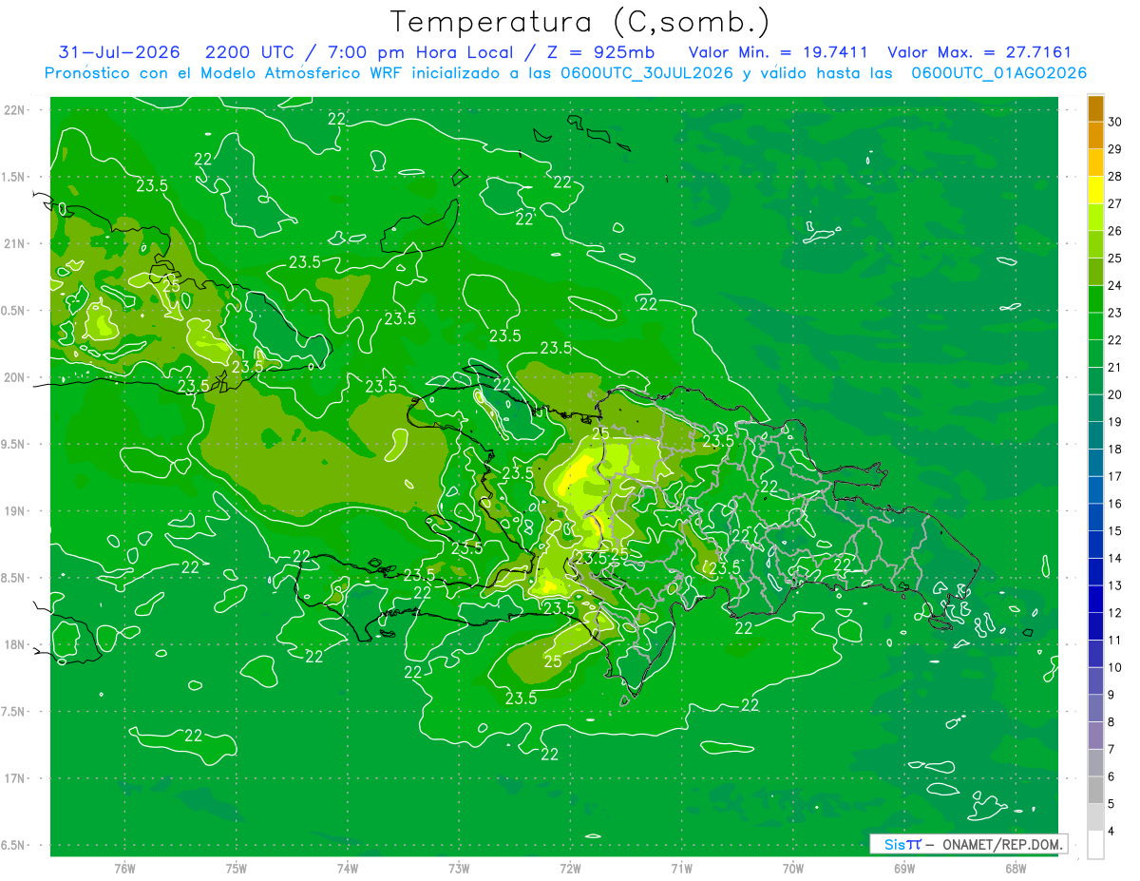Pick the dark blue swatch between 12 and 13
This screenshot has width=1140, height=881.
[1095, 599]
